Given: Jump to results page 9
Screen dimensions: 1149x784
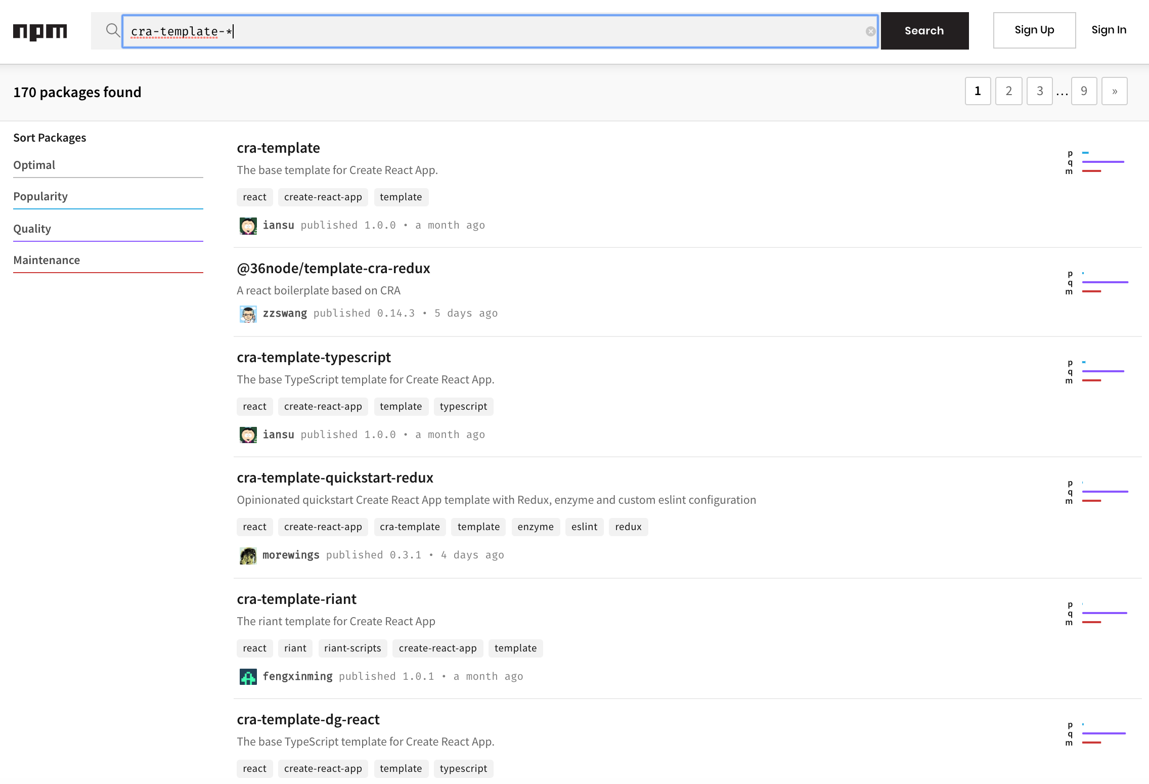Looking at the screenshot, I should (x=1084, y=91).
